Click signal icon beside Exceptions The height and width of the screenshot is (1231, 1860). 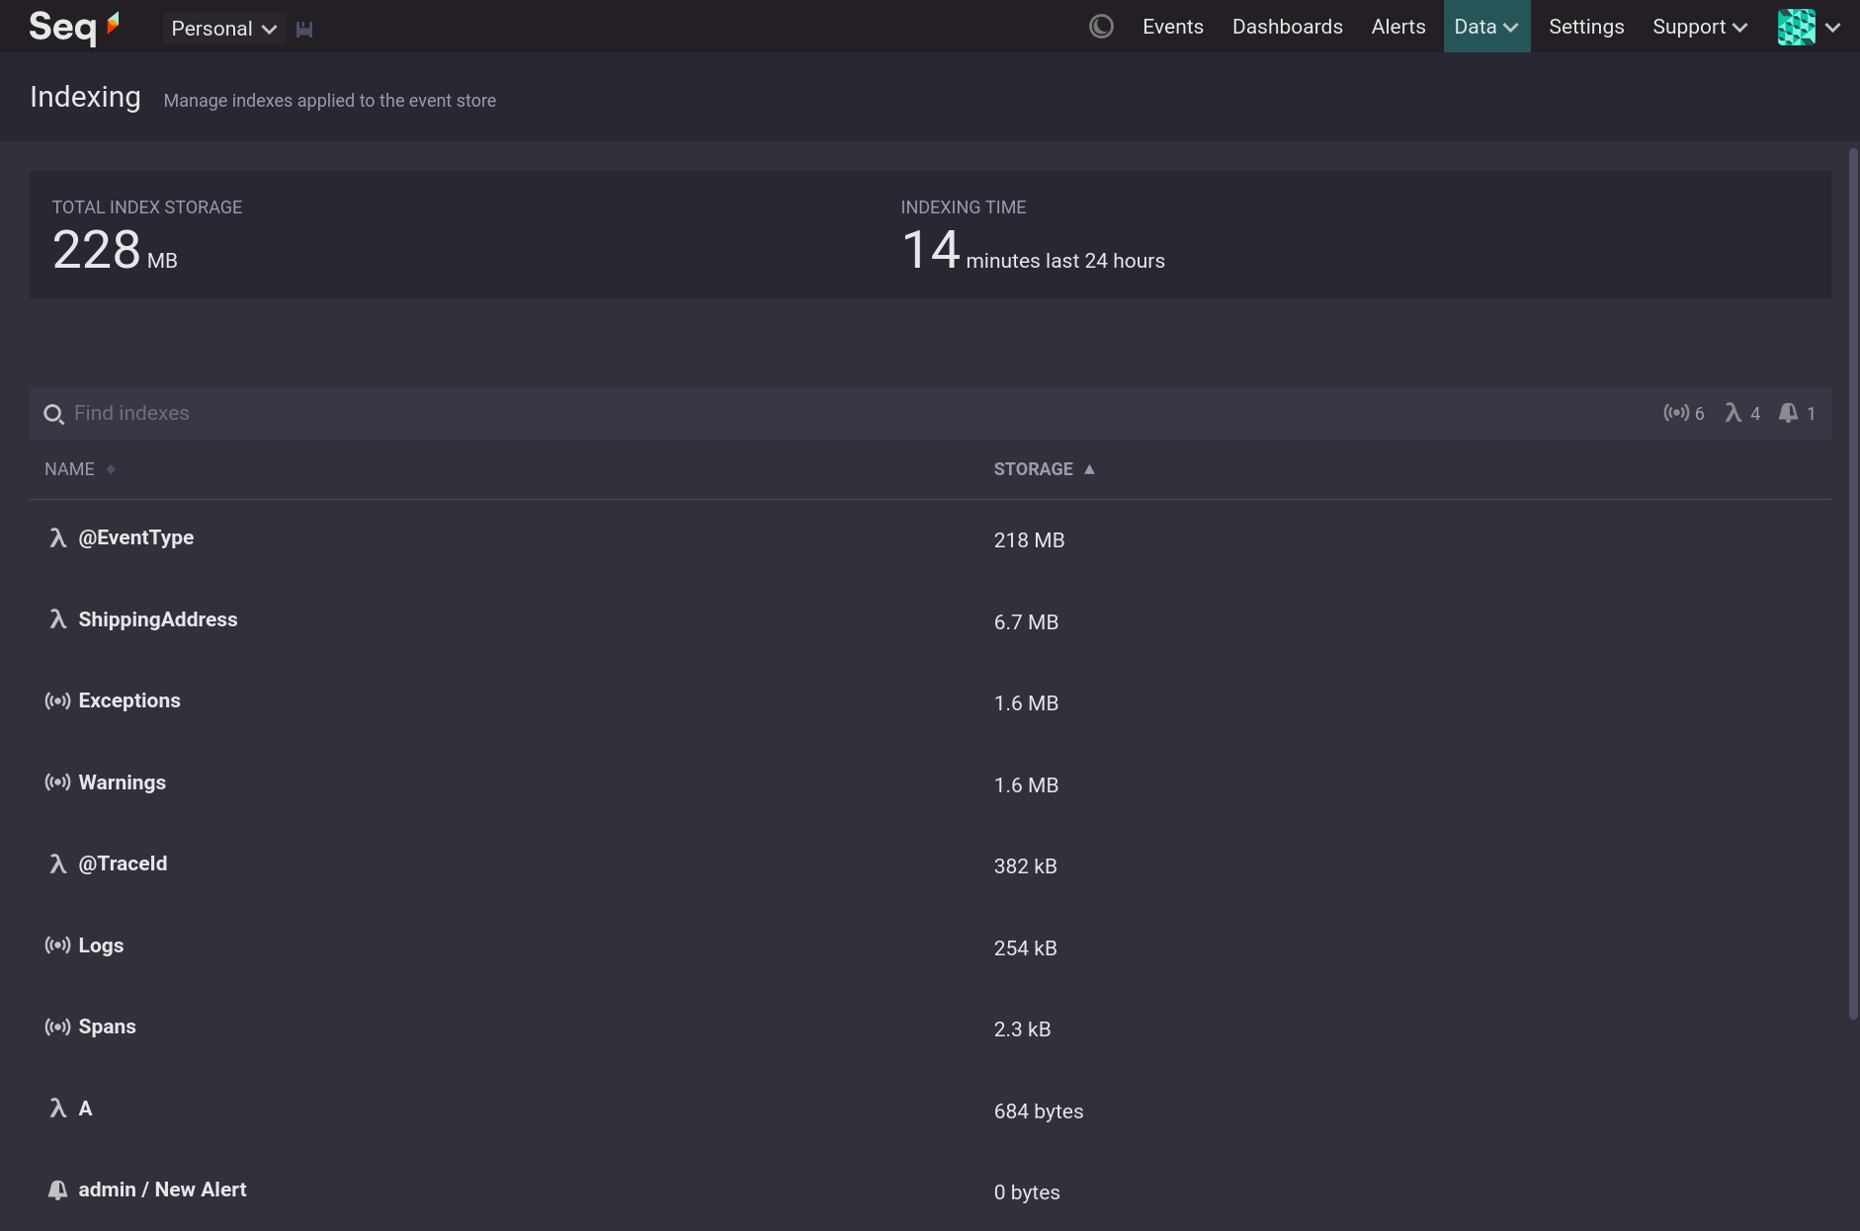[x=57, y=700]
